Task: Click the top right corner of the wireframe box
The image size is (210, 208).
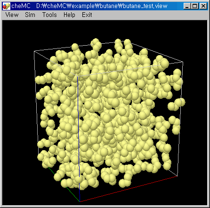Action: pos(183,62)
